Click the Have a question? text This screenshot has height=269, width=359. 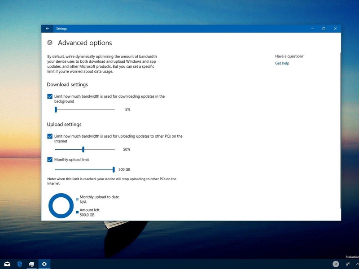pos(289,56)
